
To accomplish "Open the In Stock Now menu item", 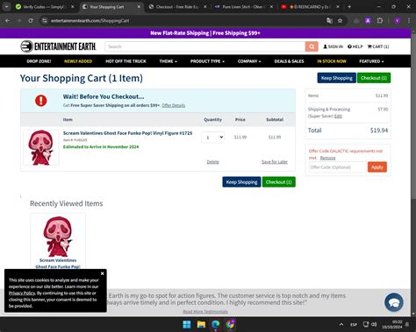I will click(x=332, y=61).
